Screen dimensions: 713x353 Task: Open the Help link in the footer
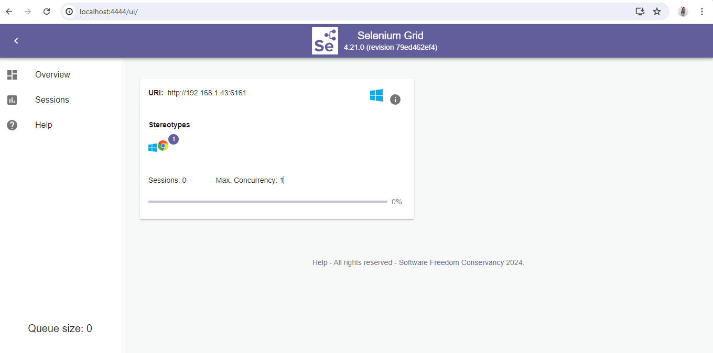pyautogui.click(x=320, y=263)
